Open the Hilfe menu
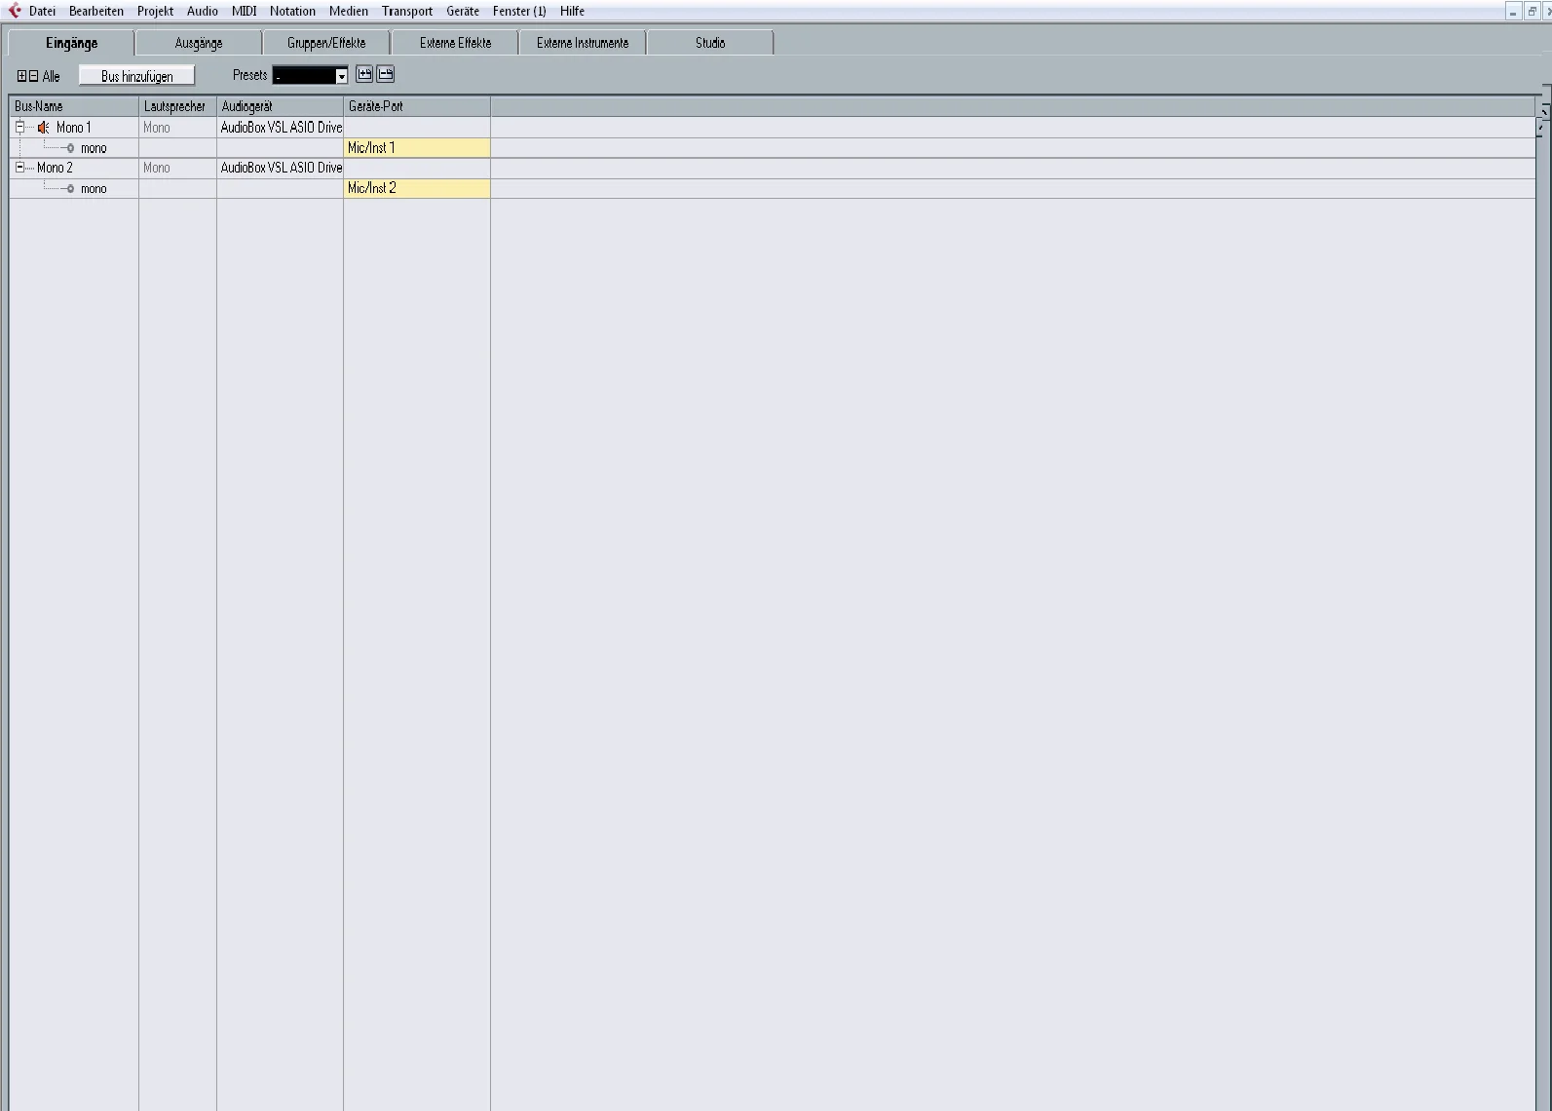This screenshot has width=1552, height=1111. pyautogui.click(x=572, y=11)
